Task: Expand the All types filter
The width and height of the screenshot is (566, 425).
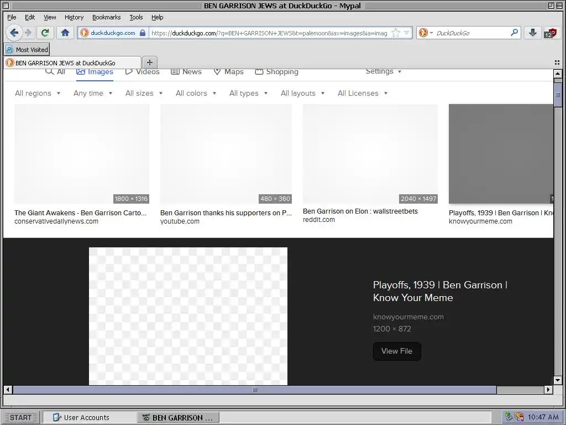Action: click(248, 93)
